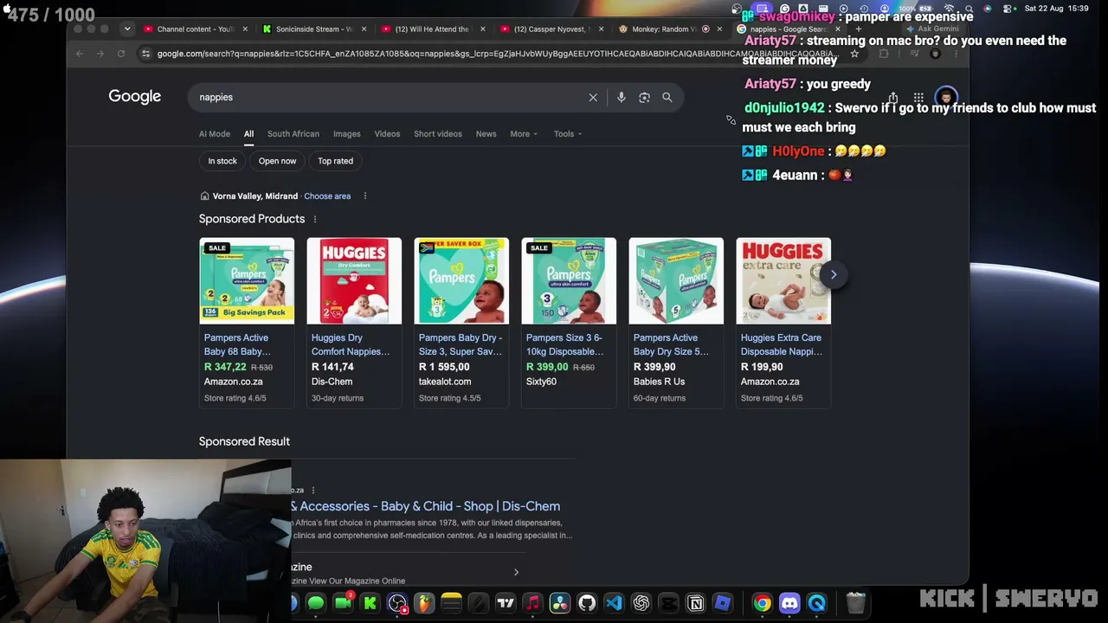Reload the Google search page
The height and width of the screenshot is (623, 1108).
(121, 54)
